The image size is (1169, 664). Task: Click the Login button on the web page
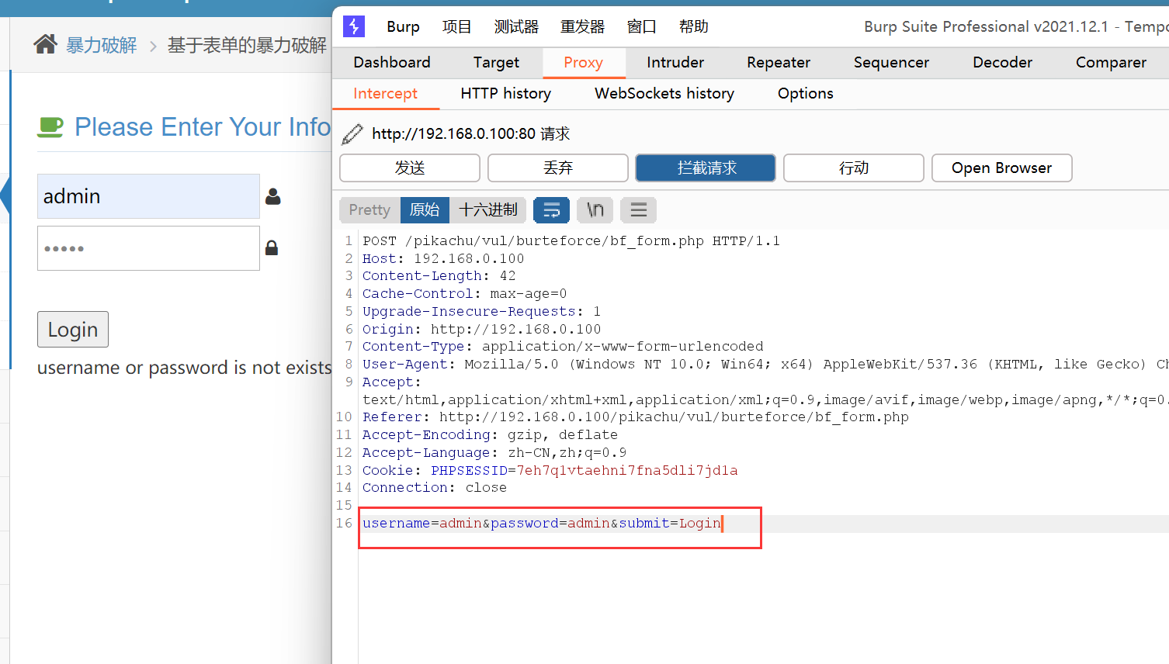(73, 330)
